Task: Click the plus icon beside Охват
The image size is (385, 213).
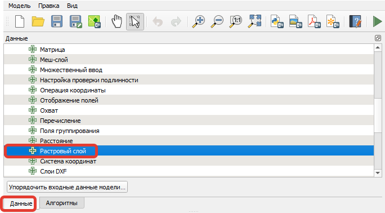Action: (33, 110)
